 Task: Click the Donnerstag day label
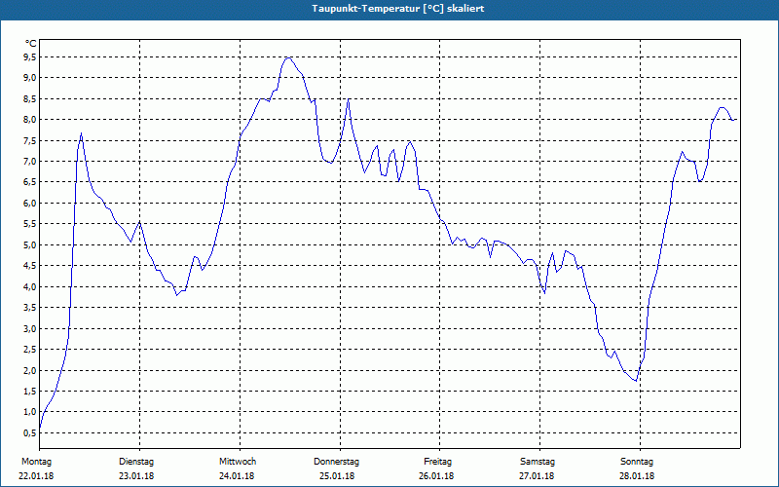point(336,462)
